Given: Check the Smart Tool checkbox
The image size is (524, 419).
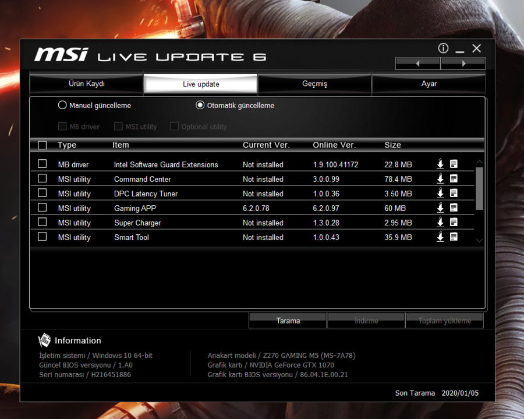Looking at the screenshot, I should (x=42, y=237).
